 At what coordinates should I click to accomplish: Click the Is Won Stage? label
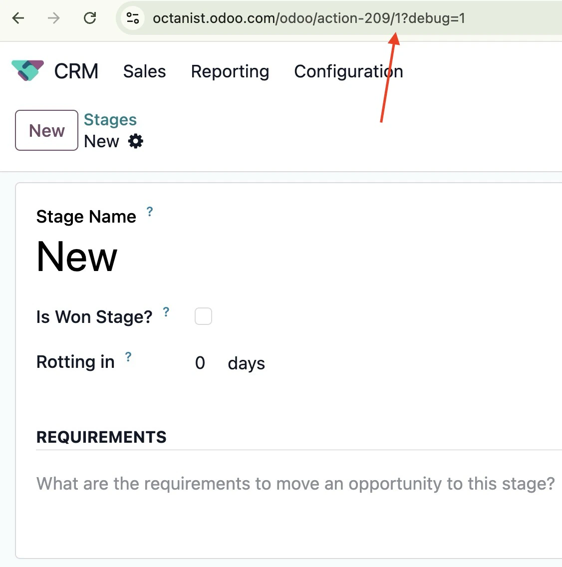pos(94,317)
